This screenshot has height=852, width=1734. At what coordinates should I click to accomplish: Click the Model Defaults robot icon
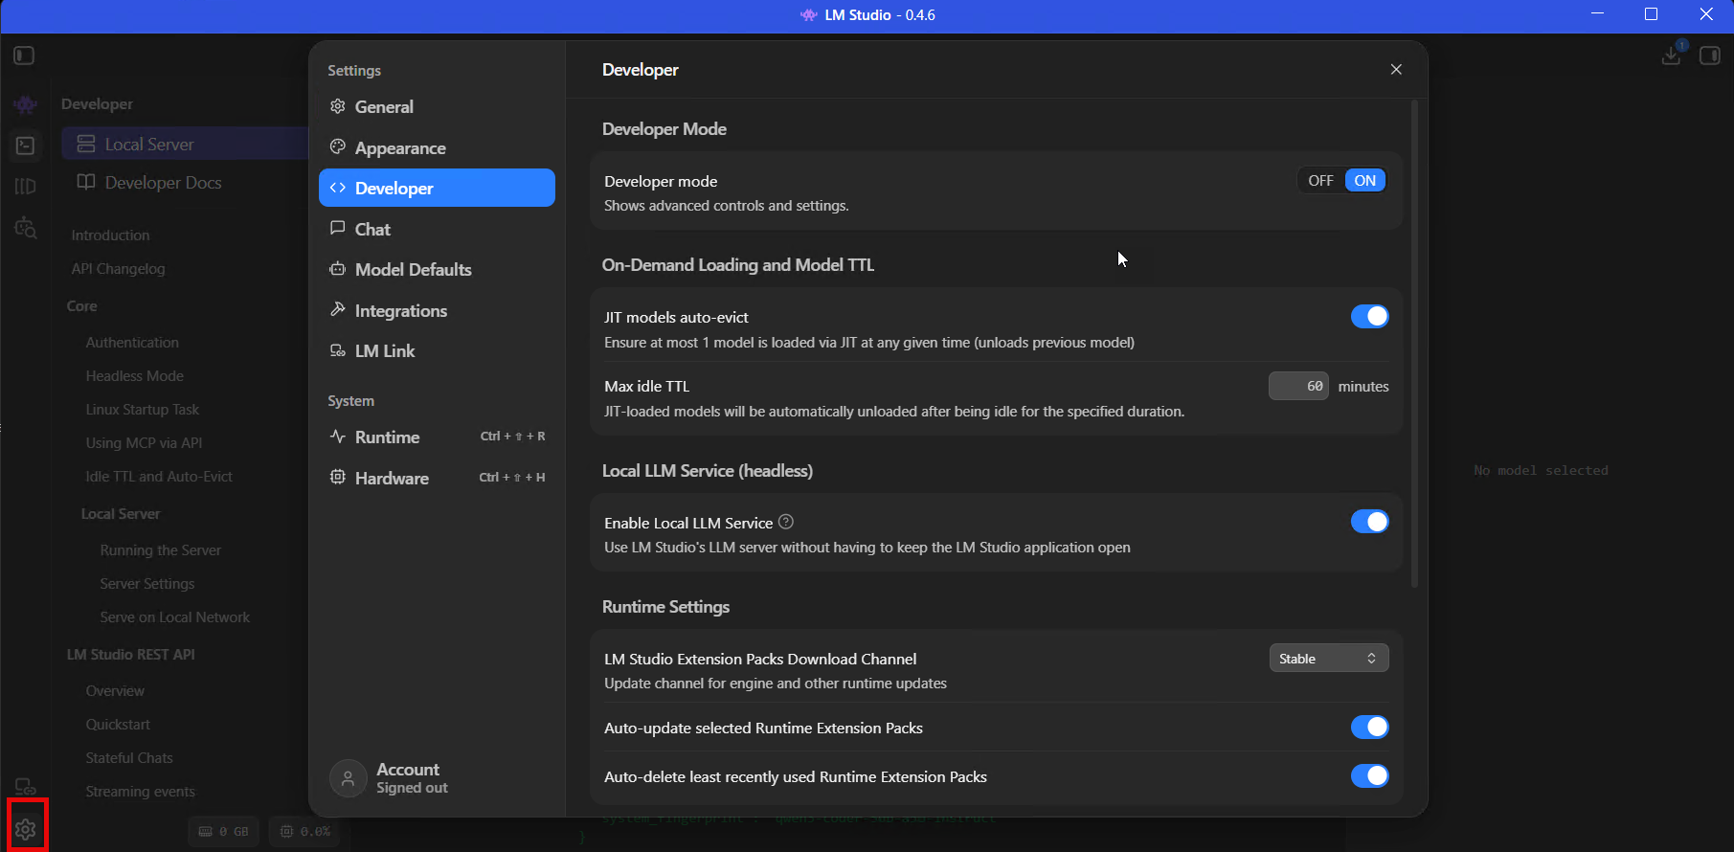tap(337, 269)
